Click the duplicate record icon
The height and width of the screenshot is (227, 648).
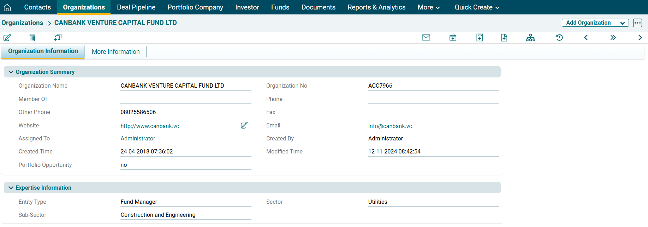tap(58, 37)
